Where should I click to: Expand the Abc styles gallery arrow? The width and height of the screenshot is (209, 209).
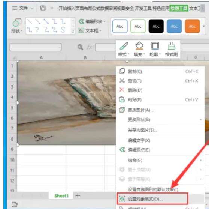(203, 26)
